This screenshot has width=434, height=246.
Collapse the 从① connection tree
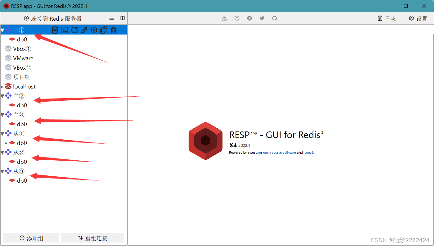[x=3, y=134]
